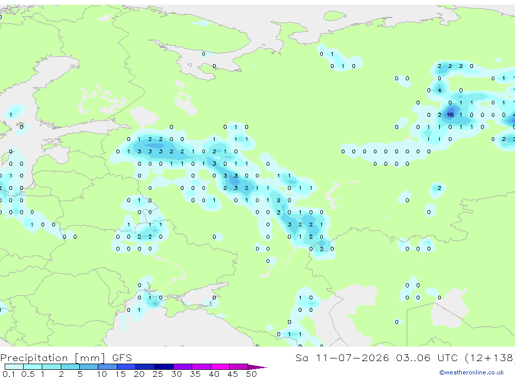Click the magenta swatch between 40 and 45
Viewport: 515px width, 377px height.
point(220,367)
